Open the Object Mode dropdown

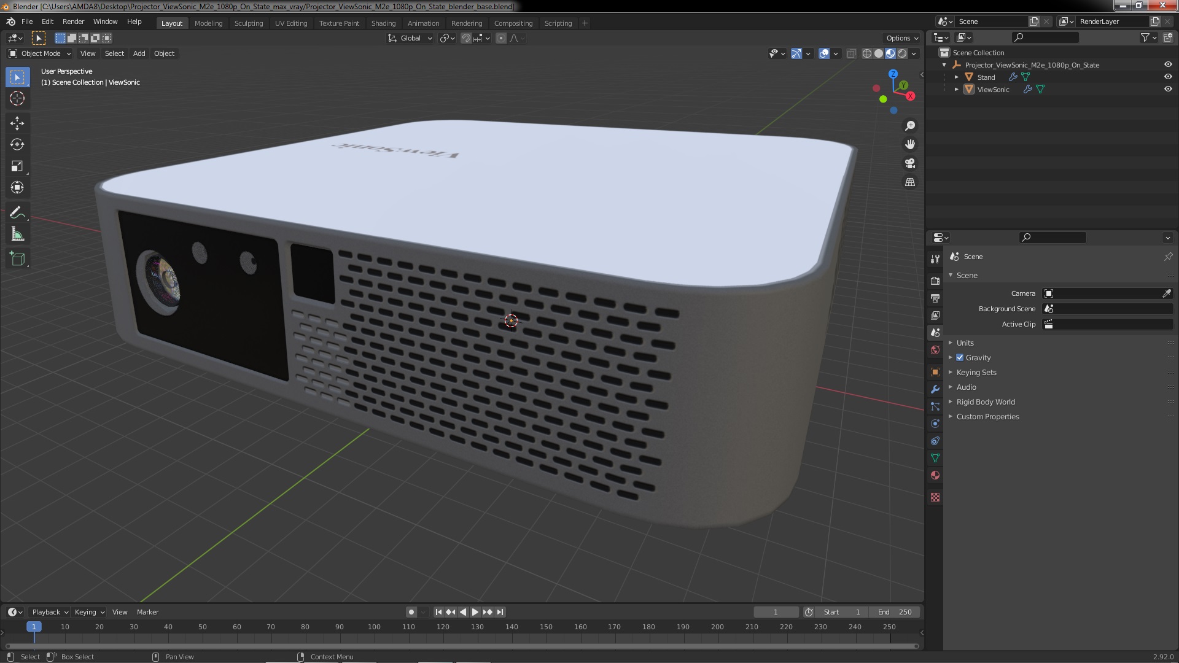(x=41, y=53)
